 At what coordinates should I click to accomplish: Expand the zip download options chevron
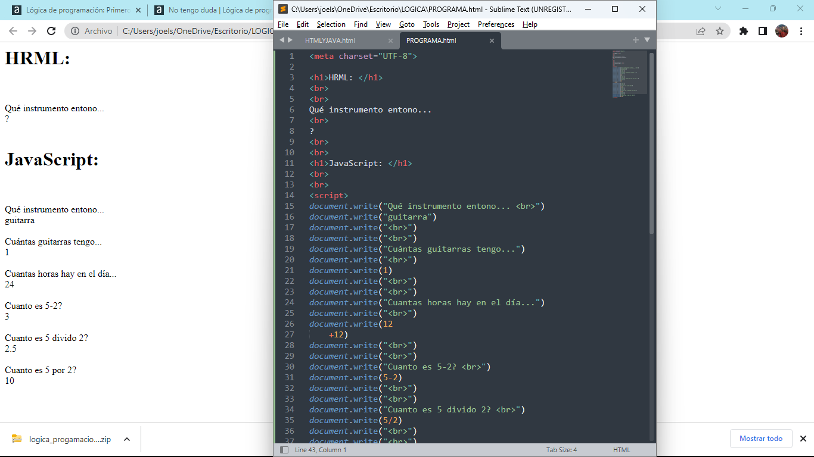coord(127,439)
